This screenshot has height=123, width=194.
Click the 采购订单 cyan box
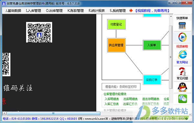pos(152,80)
